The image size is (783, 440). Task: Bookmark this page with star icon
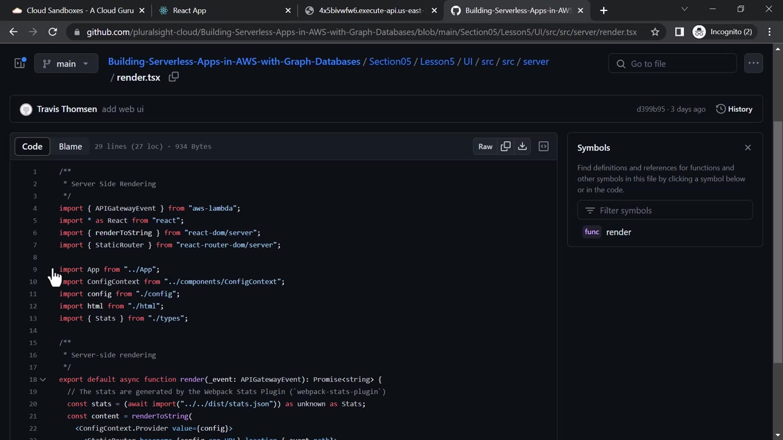click(x=655, y=32)
